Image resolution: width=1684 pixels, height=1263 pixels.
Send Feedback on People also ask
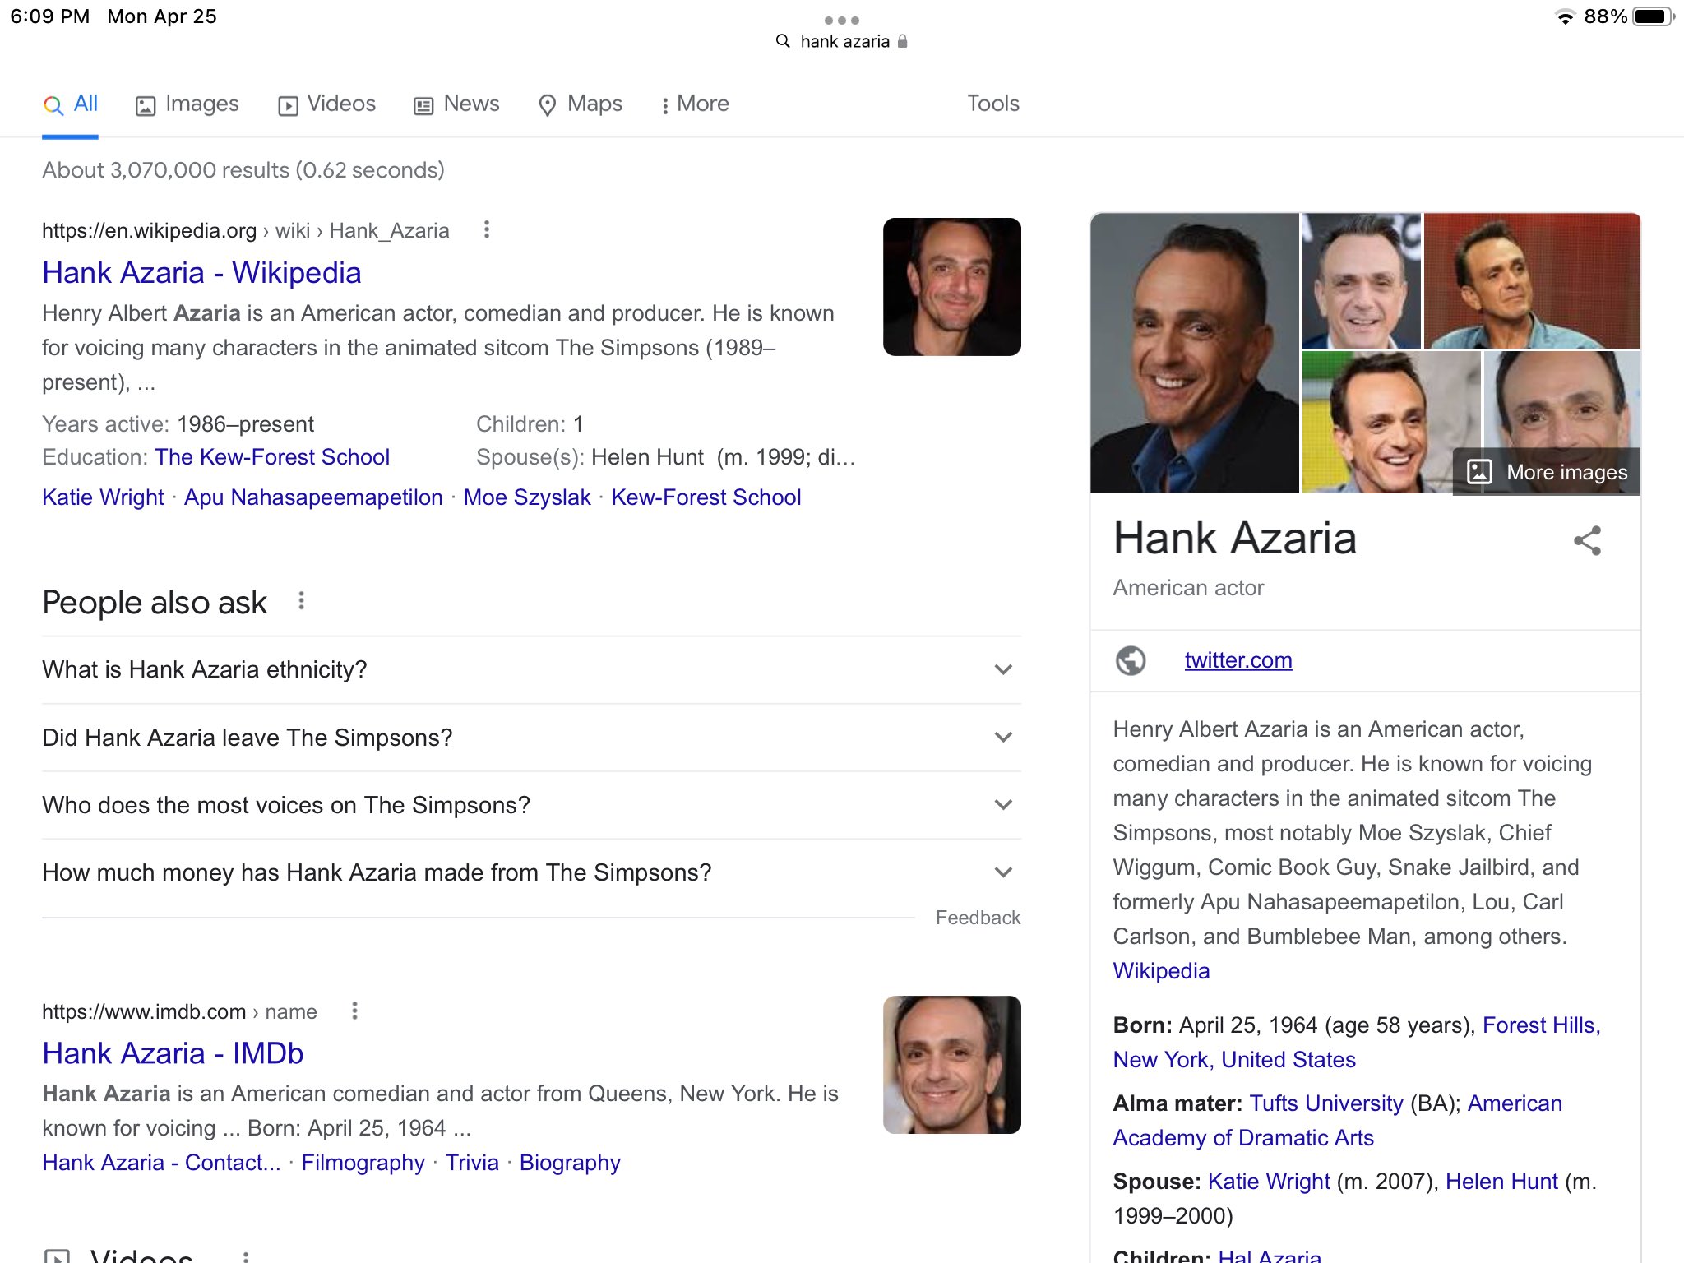978,918
